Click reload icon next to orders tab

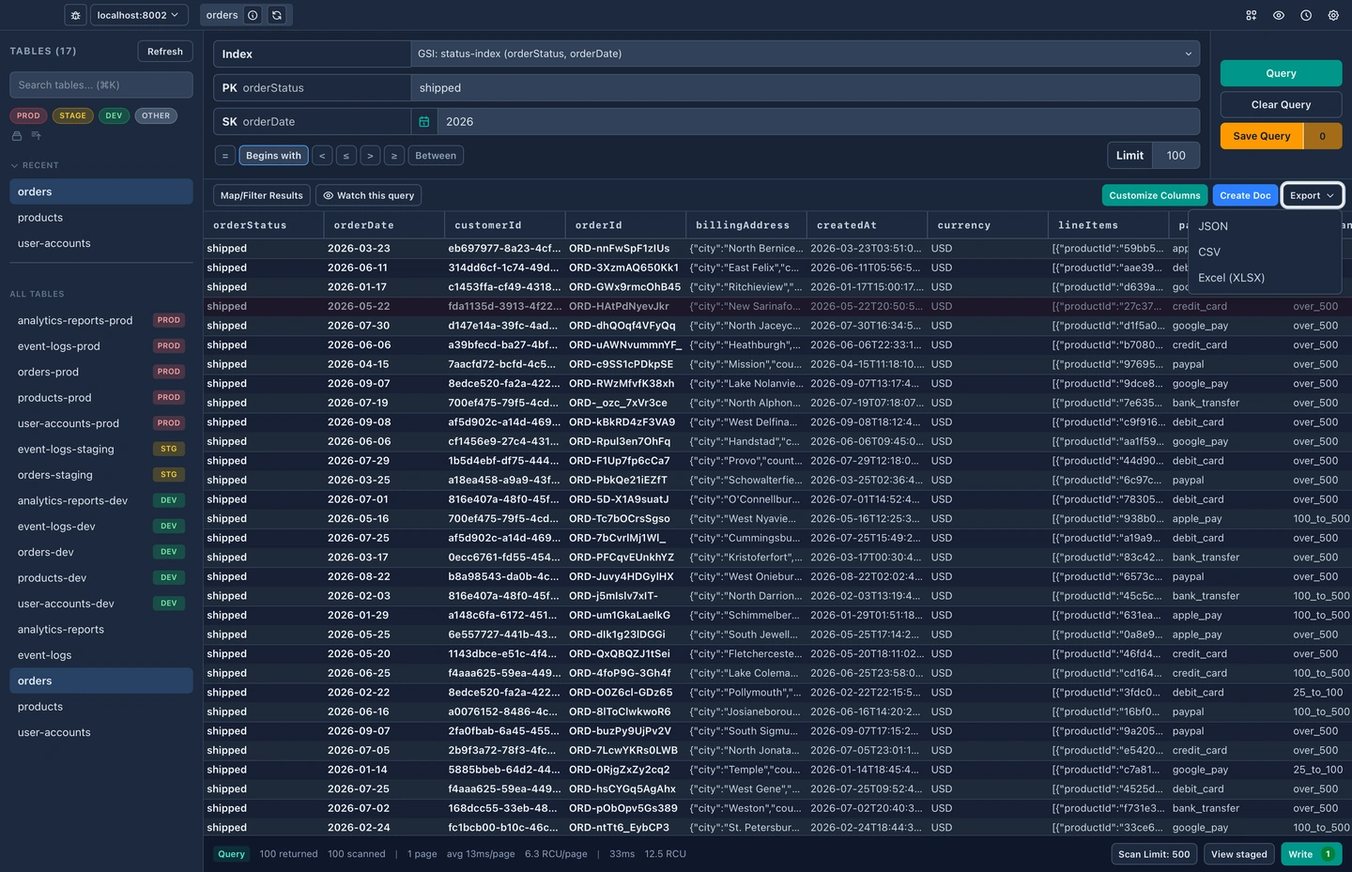(x=277, y=15)
